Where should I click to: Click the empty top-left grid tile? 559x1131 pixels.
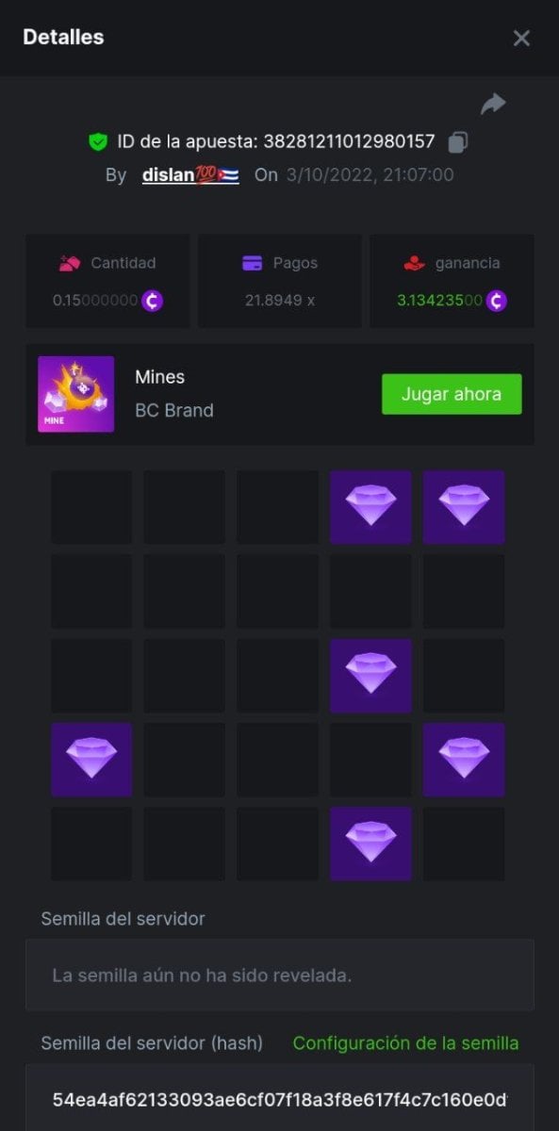(x=91, y=507)
